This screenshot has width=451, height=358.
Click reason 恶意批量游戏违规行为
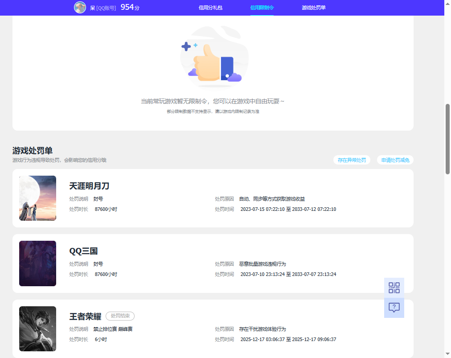point(262,264)
